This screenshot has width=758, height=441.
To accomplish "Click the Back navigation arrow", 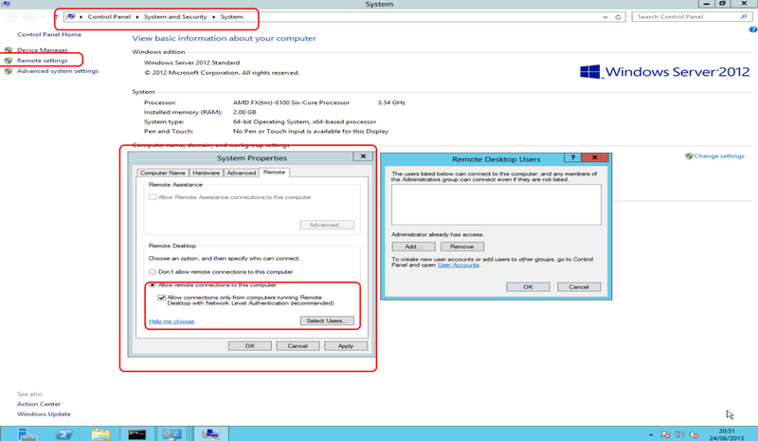I will click(11, 17).
